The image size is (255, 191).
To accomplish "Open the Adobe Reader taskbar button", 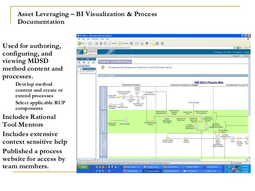I will click(132, 171).
